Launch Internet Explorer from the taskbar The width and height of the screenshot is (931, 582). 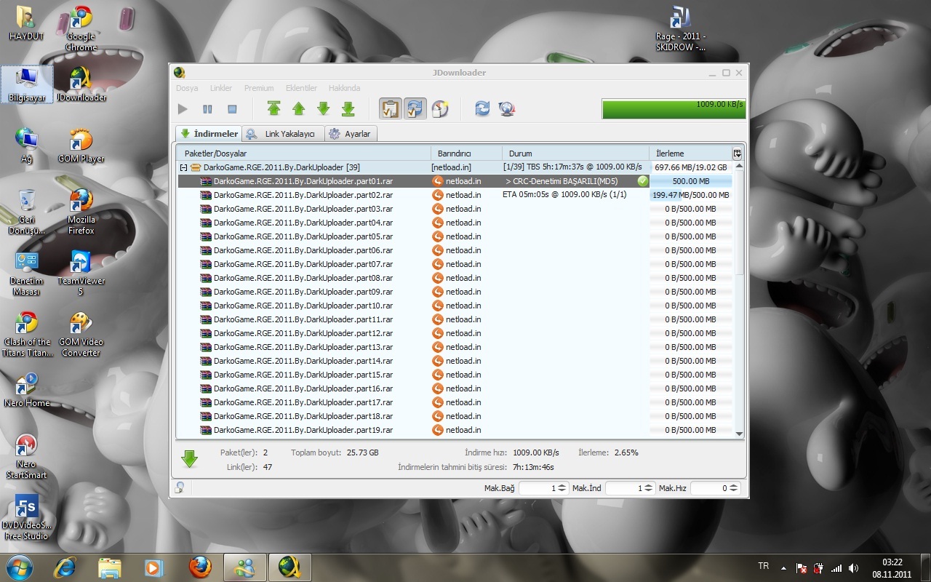click(x=65, y=567)
